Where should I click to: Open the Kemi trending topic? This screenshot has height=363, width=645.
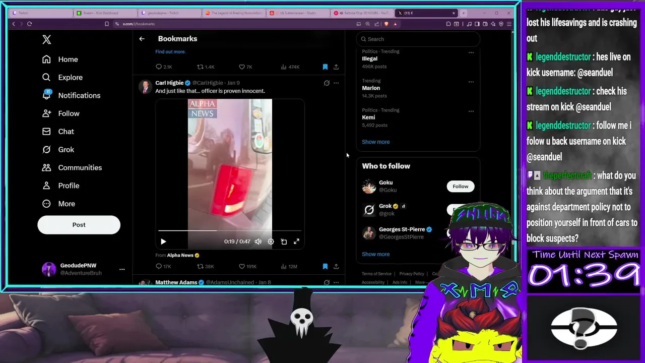click(368, 117)
